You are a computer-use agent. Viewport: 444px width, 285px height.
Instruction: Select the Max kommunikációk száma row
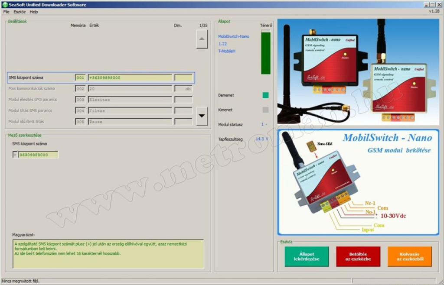click(x=32, y=88)
